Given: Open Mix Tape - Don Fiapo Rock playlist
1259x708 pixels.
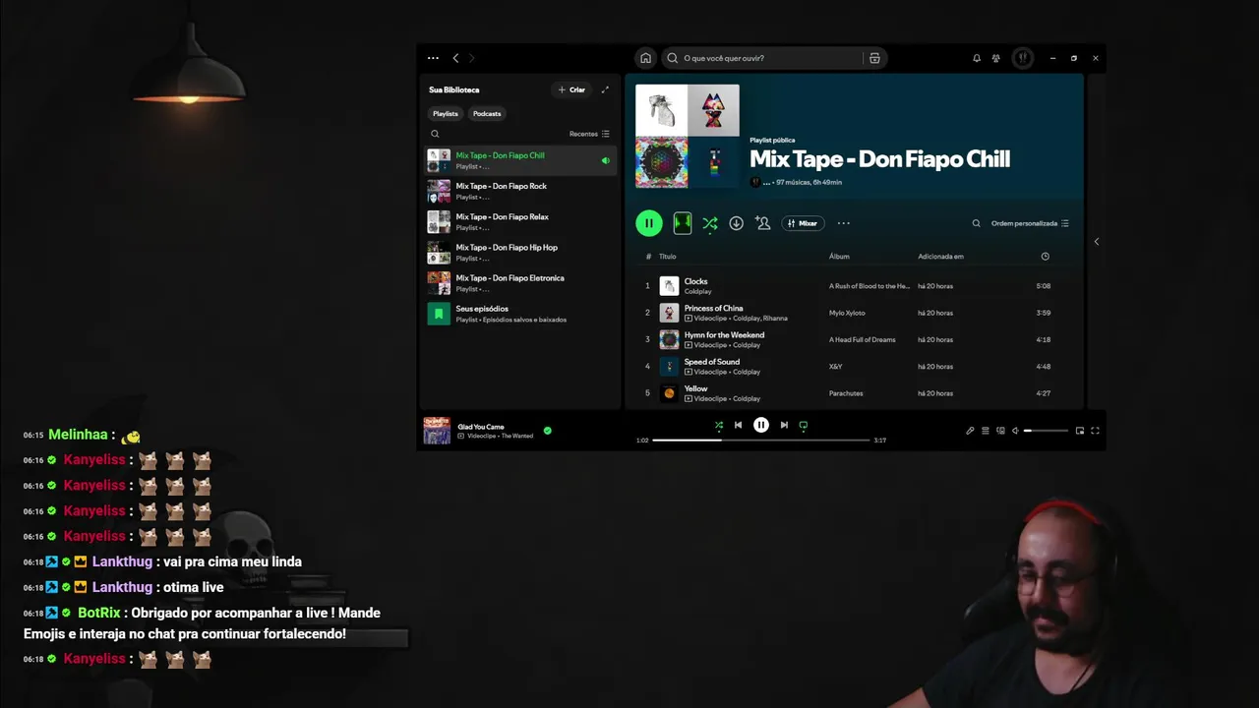Looking at the screenshot, I should coord(520,191).
